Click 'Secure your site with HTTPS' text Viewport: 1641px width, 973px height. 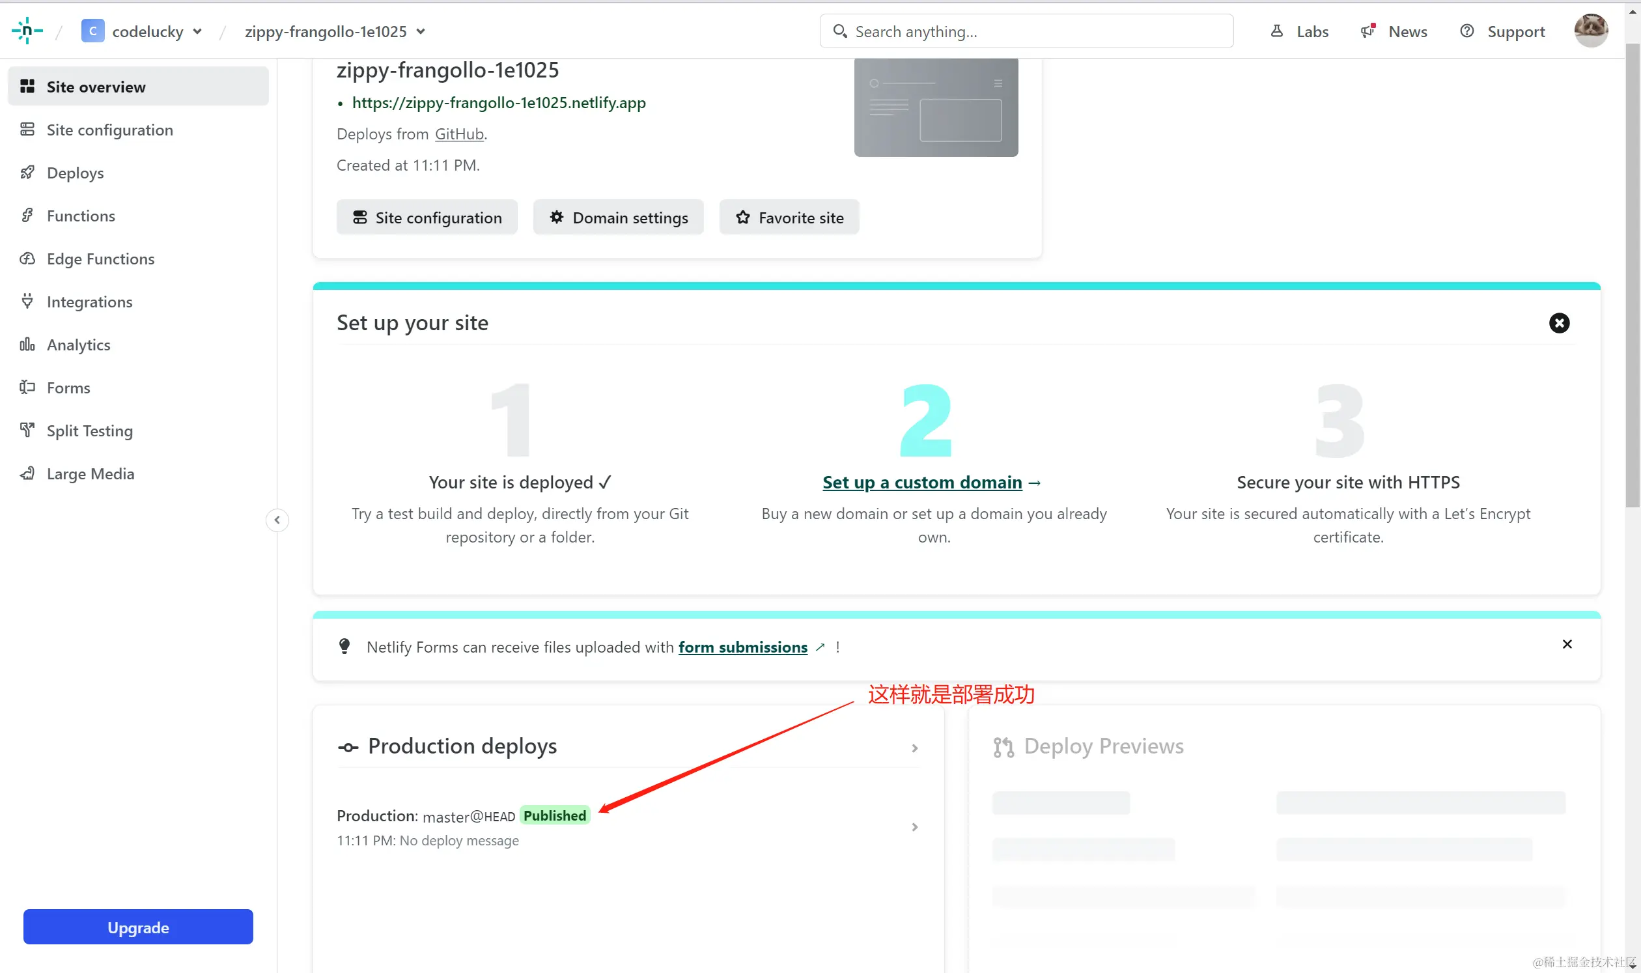point(1348,482)
